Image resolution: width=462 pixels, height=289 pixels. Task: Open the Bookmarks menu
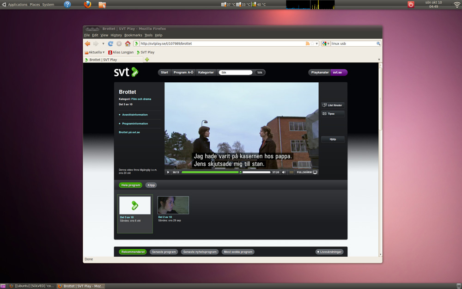pyautogui.click(x=133, y=35)
